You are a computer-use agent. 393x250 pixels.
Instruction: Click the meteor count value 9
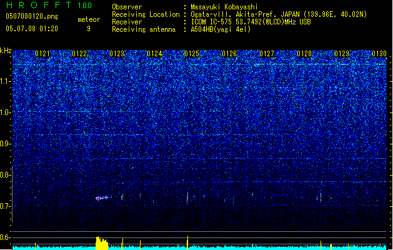click(89, 29)
